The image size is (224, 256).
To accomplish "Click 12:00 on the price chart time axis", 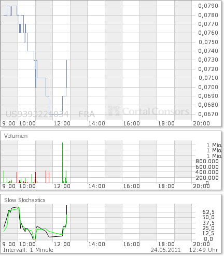I will click(62, 123).
